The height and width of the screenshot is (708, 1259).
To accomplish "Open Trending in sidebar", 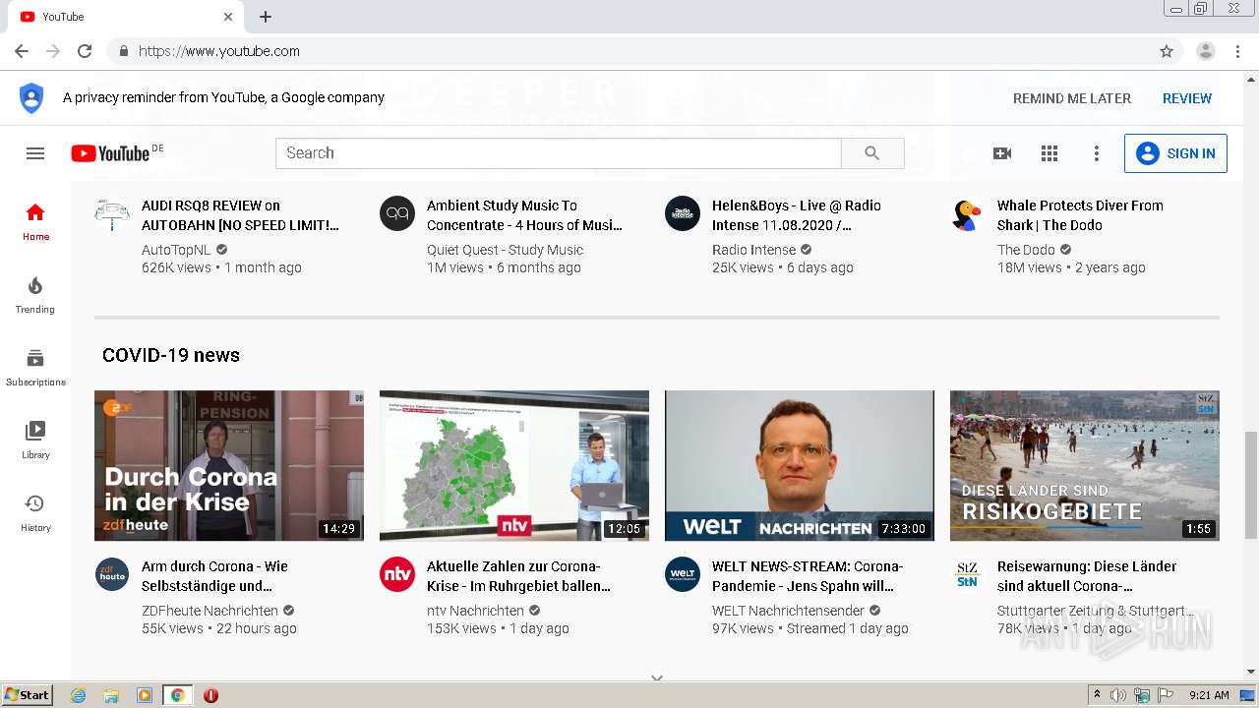I will click(x=35, y=295).
